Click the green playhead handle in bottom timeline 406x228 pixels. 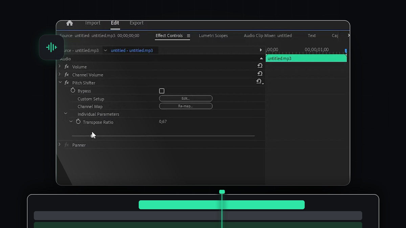[222, 192]
